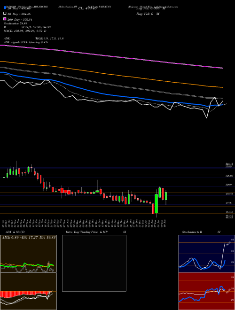
Task: Open the MACD histogram chart panel
Action: tap(28, 291)
